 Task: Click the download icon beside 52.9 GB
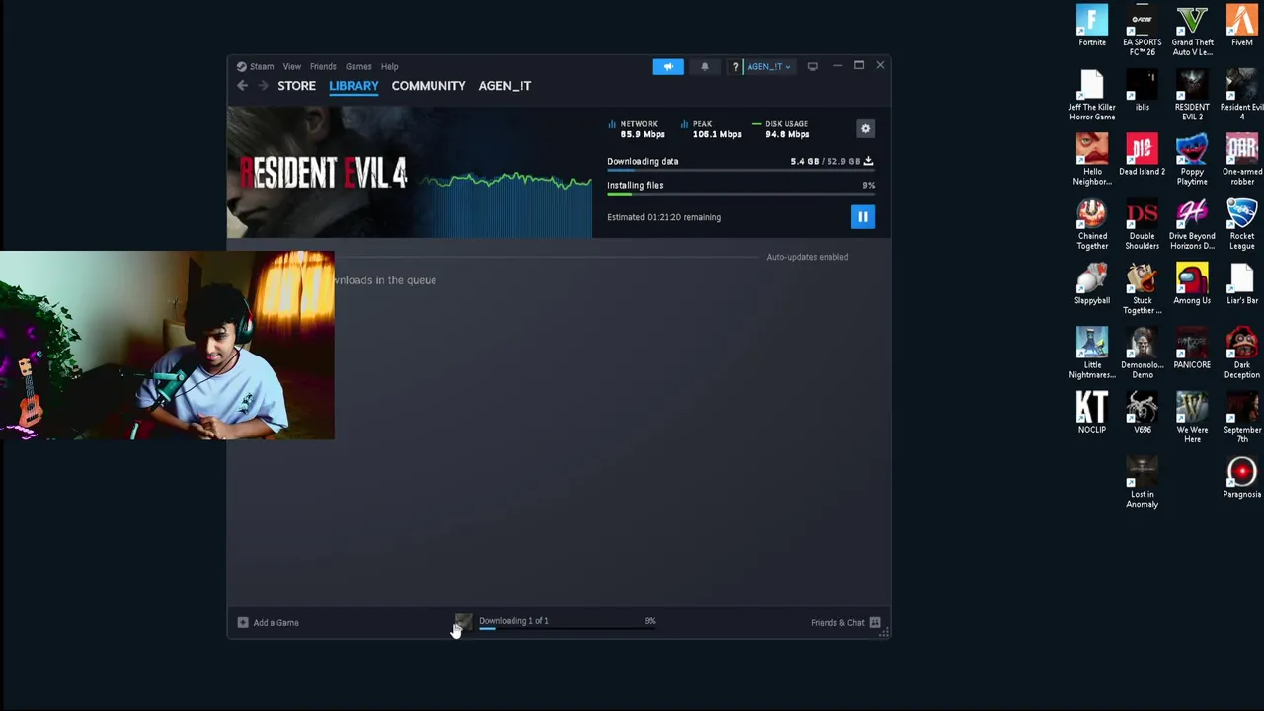tap(868, 161)
